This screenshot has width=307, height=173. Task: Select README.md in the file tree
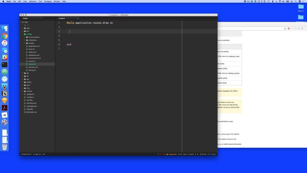(32, 112)
